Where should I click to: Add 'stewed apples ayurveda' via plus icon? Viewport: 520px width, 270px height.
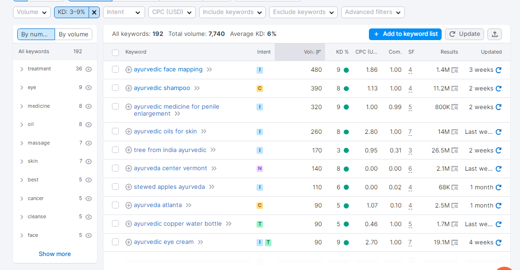[x=129, y=187]
